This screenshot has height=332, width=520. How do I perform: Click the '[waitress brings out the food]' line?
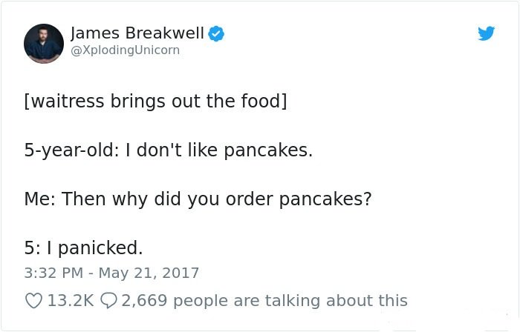pos(155,102)
